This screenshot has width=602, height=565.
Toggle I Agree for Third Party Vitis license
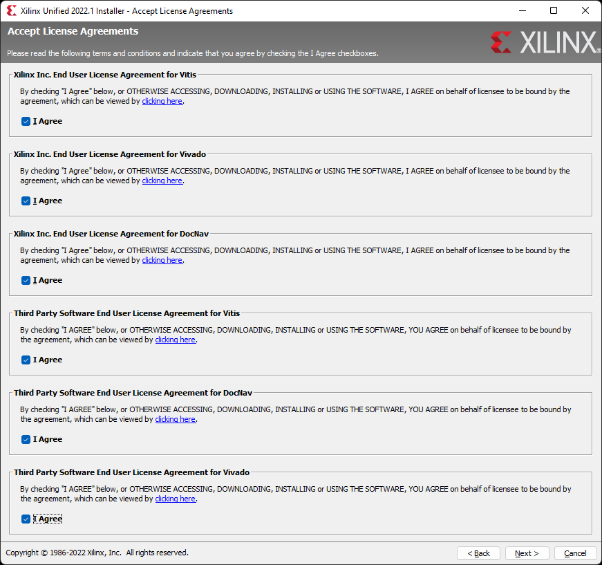[x=26, y=360]
